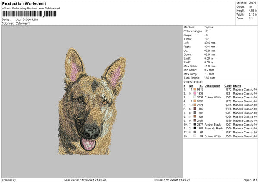Image resolution: width=259 pixels, height=183 pixels.
Task: Click the pink thread swatch in stop 2
Action: pyautogui.click(x=195, y=93)
